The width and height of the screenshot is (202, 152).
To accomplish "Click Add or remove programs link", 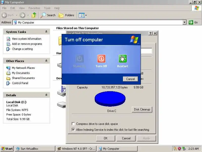I will 27,44.
